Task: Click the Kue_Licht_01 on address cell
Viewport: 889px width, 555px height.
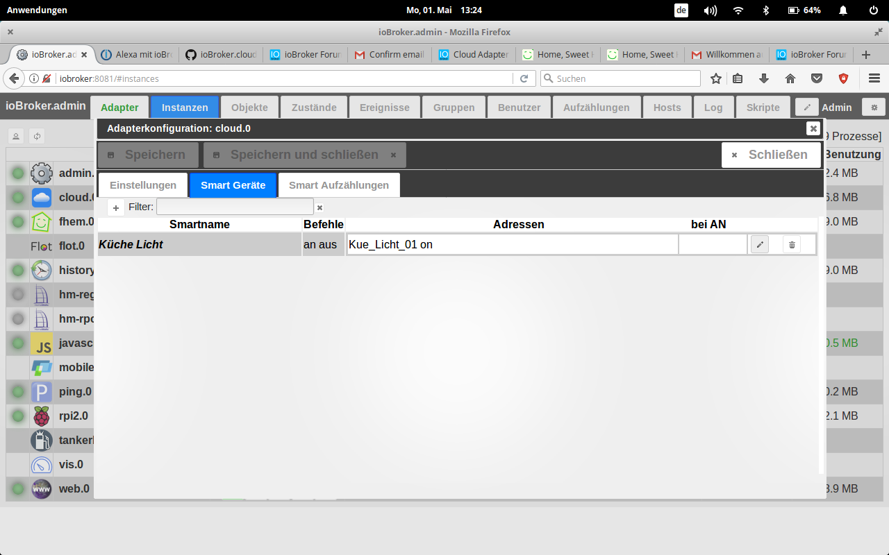Action: pos(513,244)
